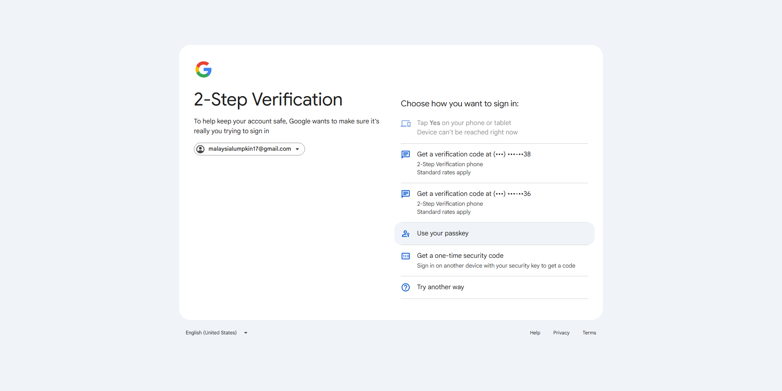Get a verification code at number ending 38
Screen dimensions: 782x391
[494, 163]
